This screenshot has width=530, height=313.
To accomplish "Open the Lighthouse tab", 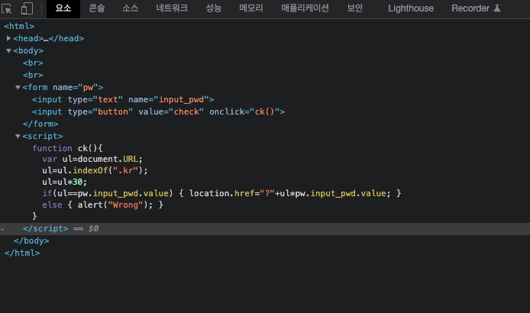I will (x=411, y=8).
